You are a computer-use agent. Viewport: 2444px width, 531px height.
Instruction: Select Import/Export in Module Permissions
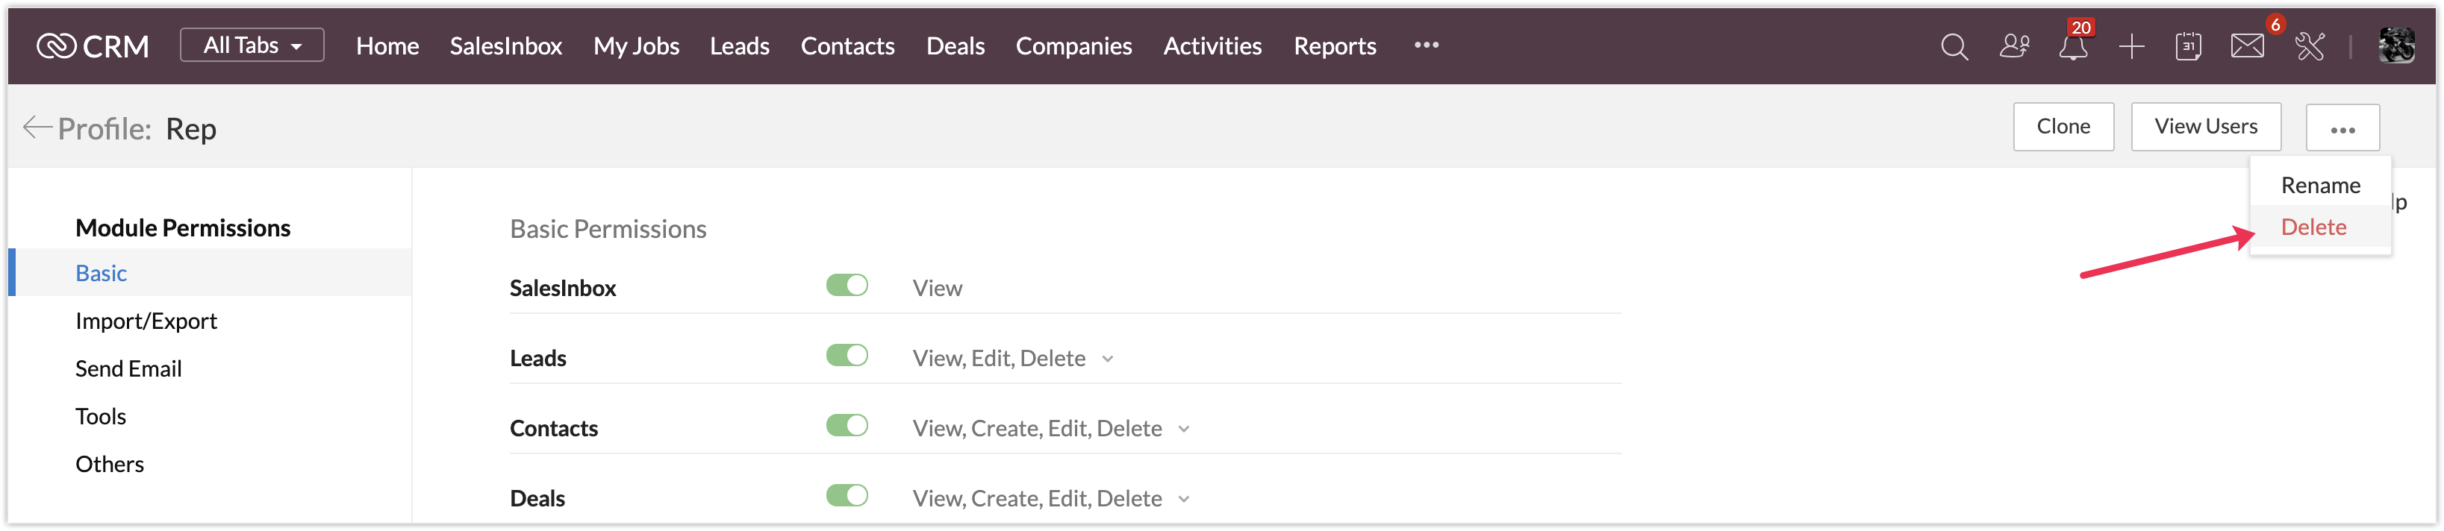(x=146, y=321)
